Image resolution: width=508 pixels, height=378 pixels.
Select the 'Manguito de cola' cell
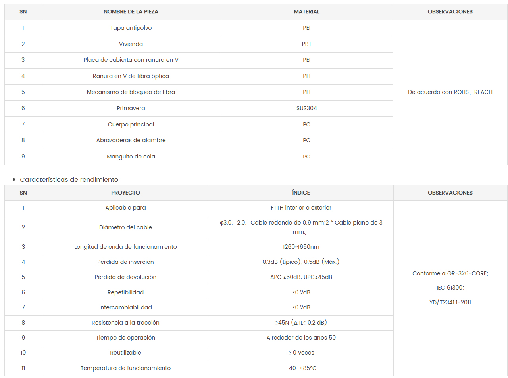pyautogui.click(x=131, y=157)
